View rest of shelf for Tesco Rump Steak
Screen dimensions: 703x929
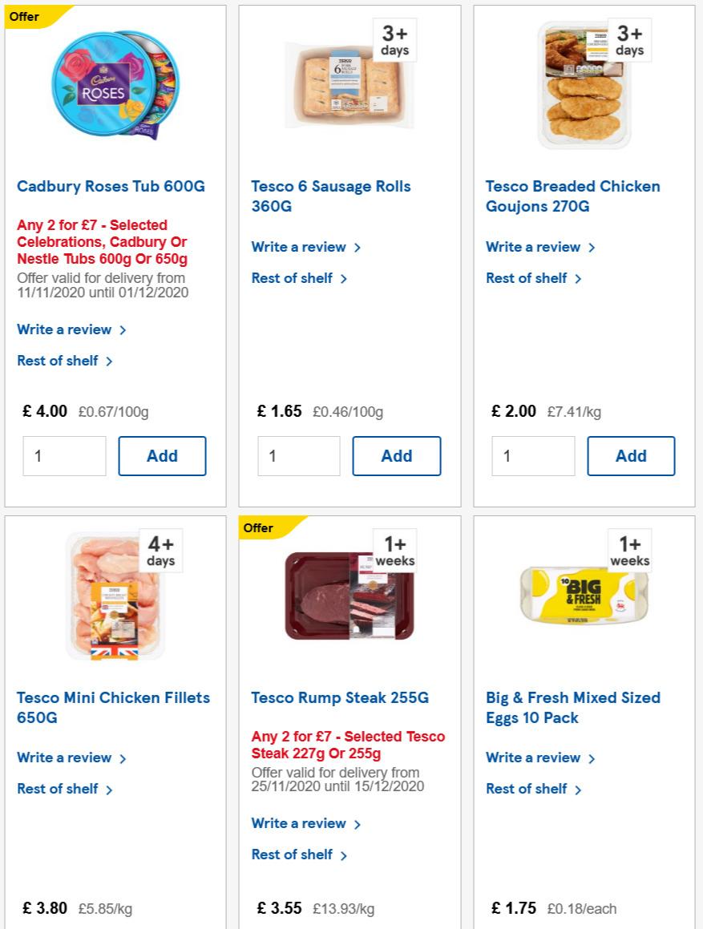[293, 854]
